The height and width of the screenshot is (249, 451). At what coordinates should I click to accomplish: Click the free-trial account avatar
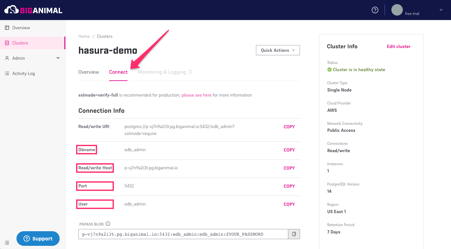pyautogui.click(x=397, y=10)
